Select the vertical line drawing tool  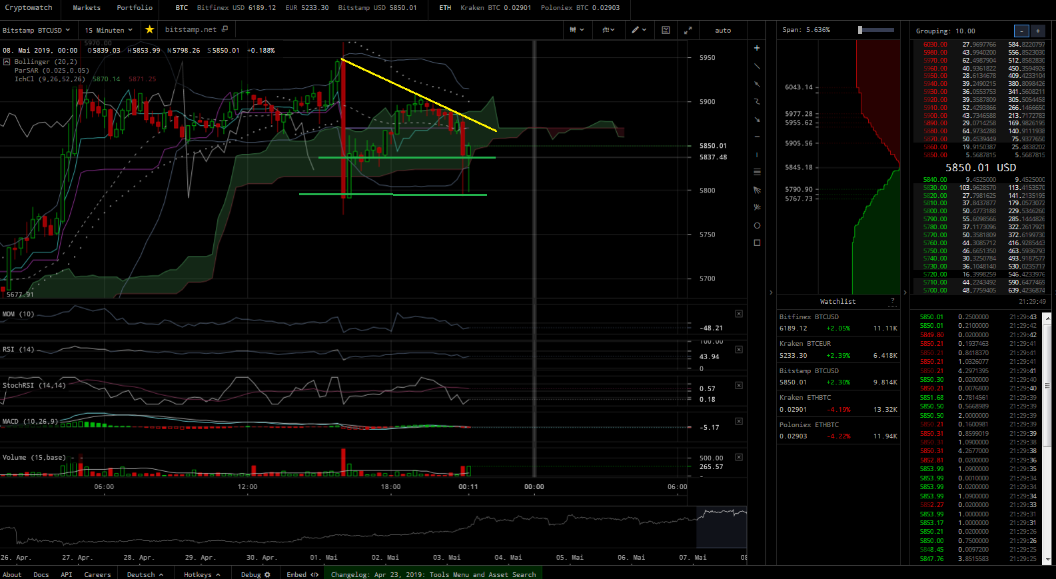coord(757,155)
